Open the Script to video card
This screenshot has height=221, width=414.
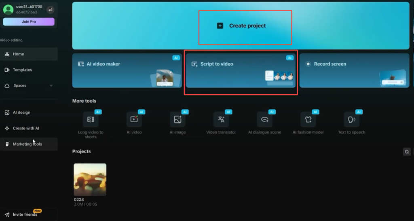click(241, 70)
